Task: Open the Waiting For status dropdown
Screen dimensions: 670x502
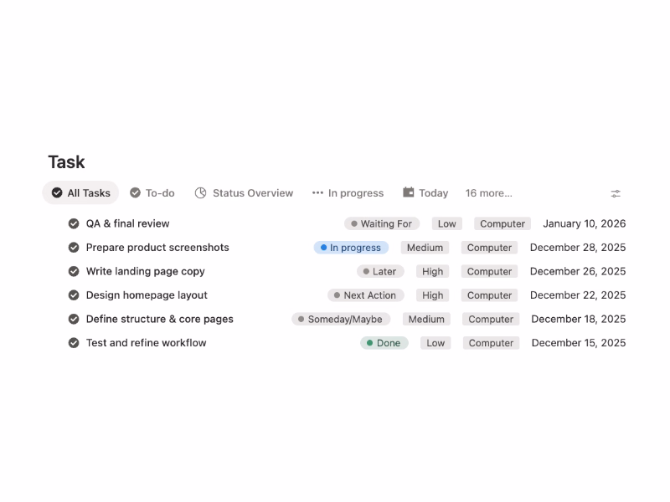Action: (381, 223)
